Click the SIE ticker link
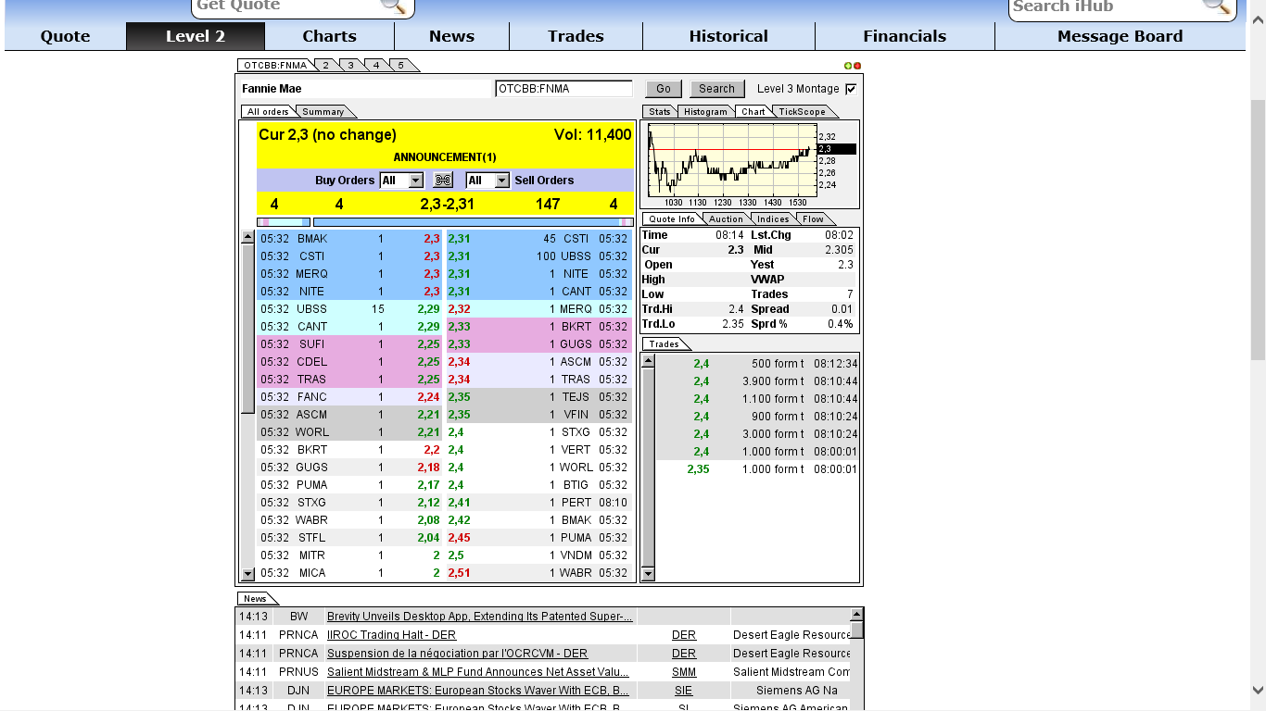 684,691
